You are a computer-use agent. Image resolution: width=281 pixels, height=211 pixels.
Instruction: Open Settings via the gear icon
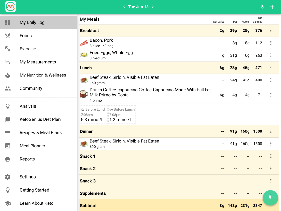8,177
